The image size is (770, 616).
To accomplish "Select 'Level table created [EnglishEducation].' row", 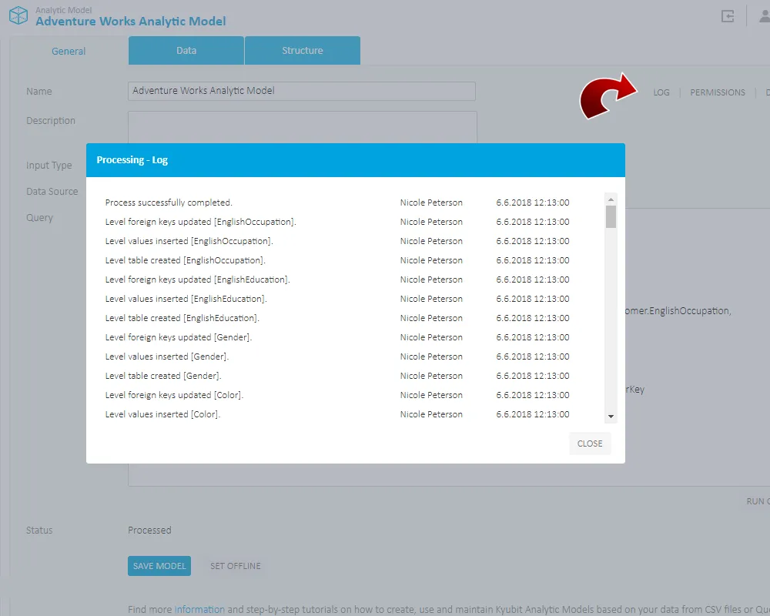I will [337, 318].
